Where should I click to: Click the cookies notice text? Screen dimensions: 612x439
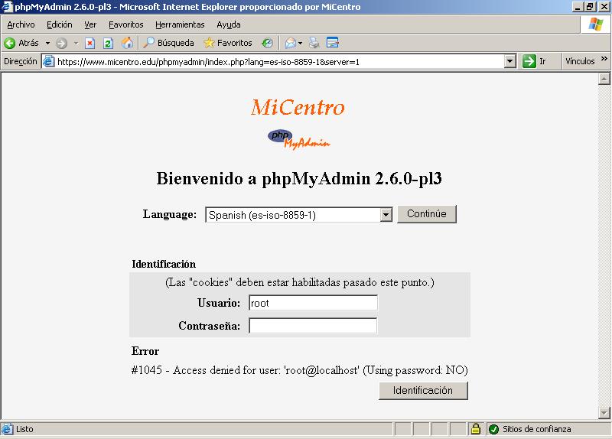pyautogui.click(x=299, y=282)
